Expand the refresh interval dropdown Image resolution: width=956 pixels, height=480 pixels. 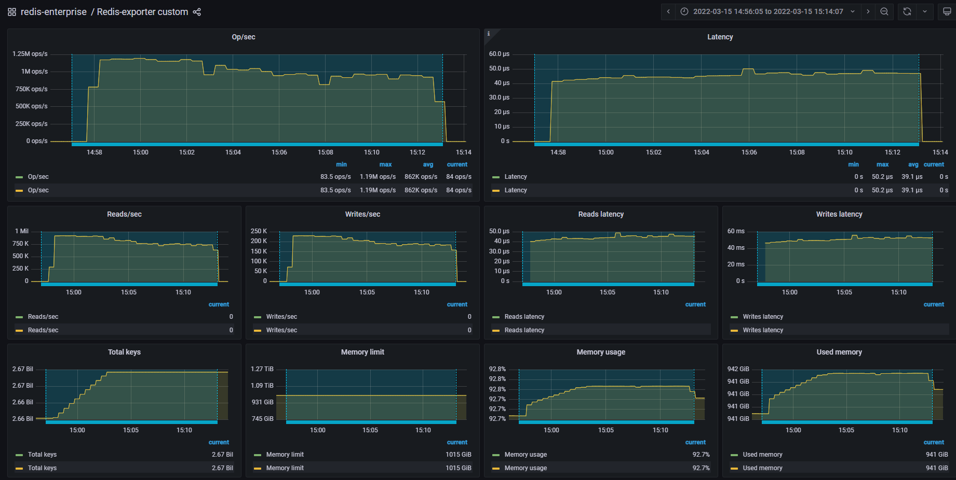[925, 11]
